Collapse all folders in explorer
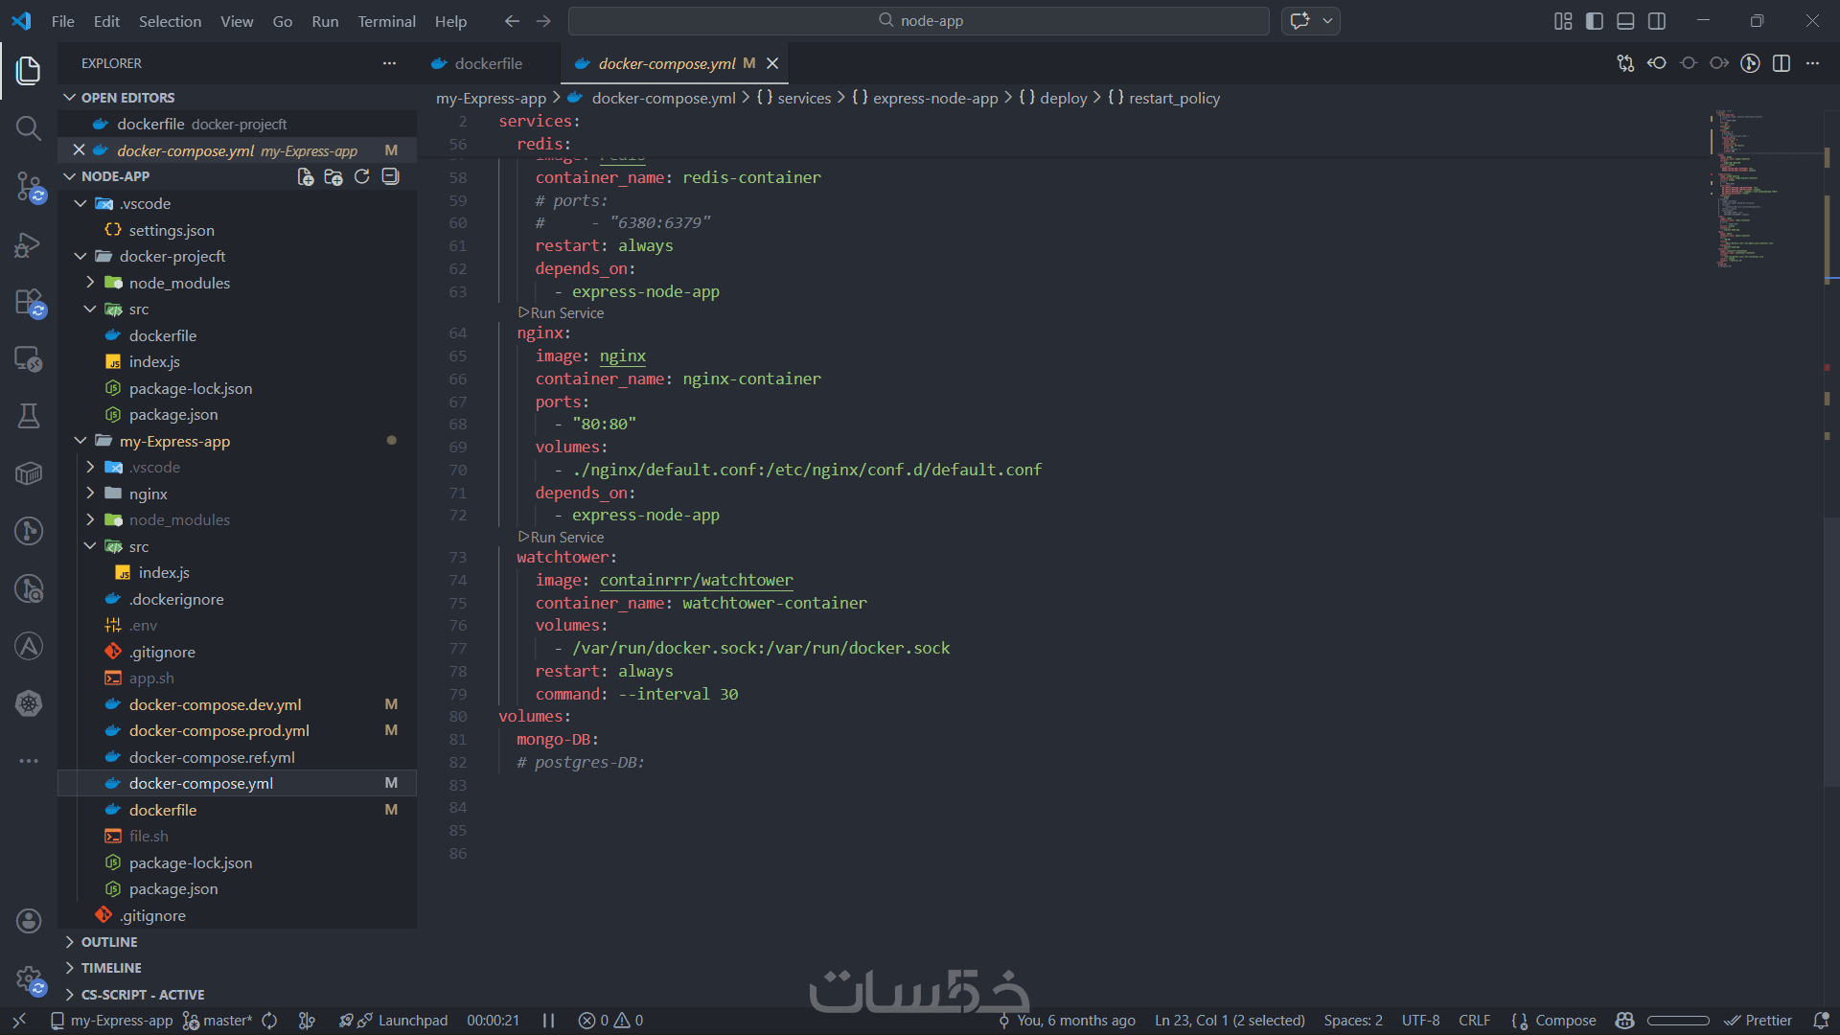The width and height of the screenshot is (1840, 1035). 390,176
